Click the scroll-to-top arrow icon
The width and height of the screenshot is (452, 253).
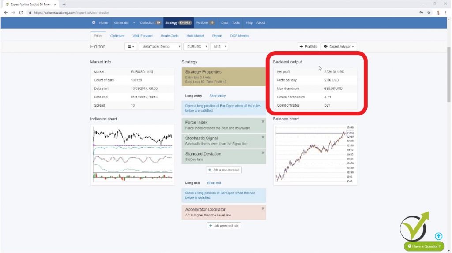(x=438, y=236)
